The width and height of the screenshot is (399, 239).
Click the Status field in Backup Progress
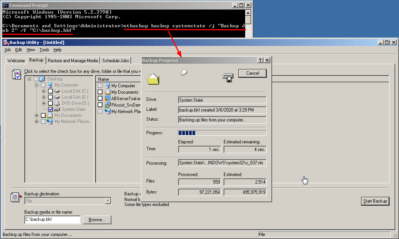click(x=222, y=120)
